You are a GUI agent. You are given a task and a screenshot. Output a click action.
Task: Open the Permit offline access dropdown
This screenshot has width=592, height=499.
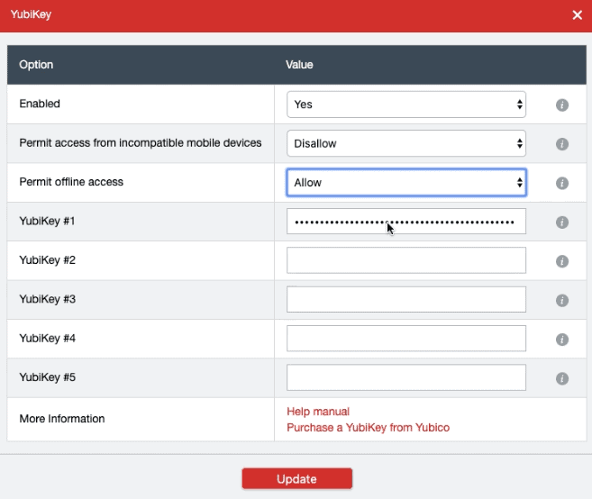[406, 182]
